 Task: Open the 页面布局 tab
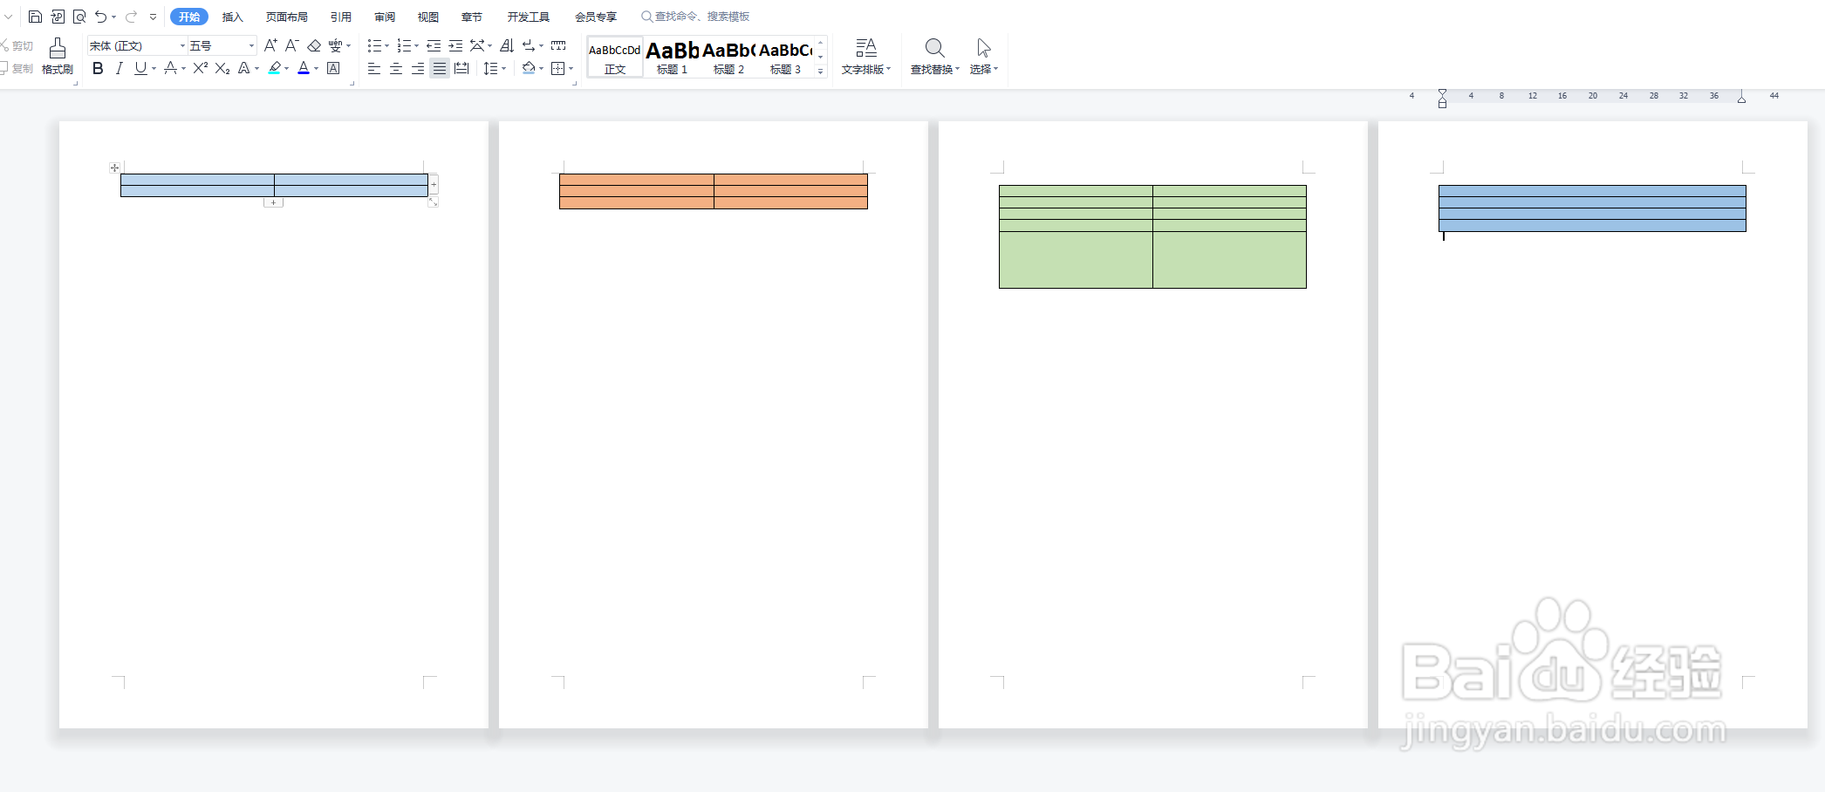[287, 17]
